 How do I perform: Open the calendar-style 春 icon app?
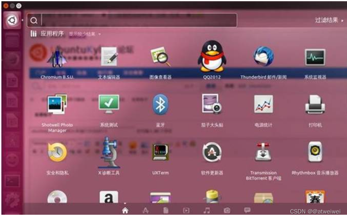point(315,197)
